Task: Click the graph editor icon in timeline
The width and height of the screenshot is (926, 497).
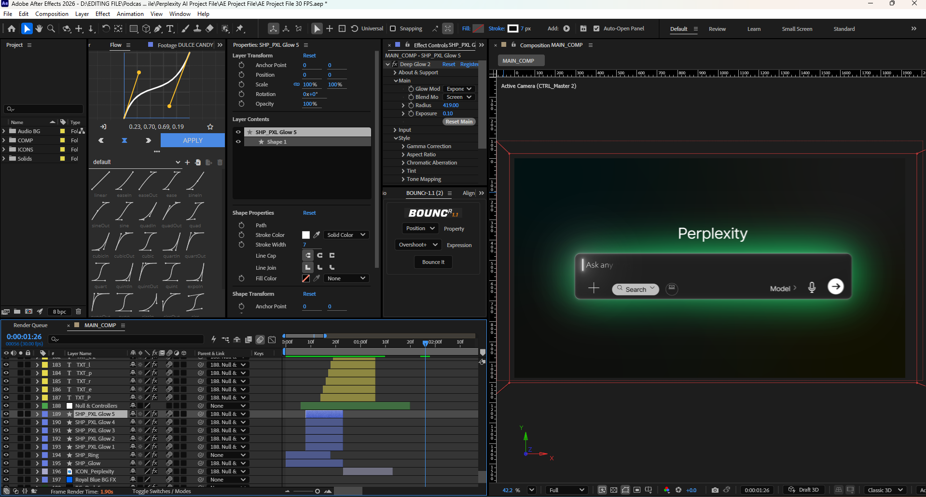Action: [x=272, y=340]
